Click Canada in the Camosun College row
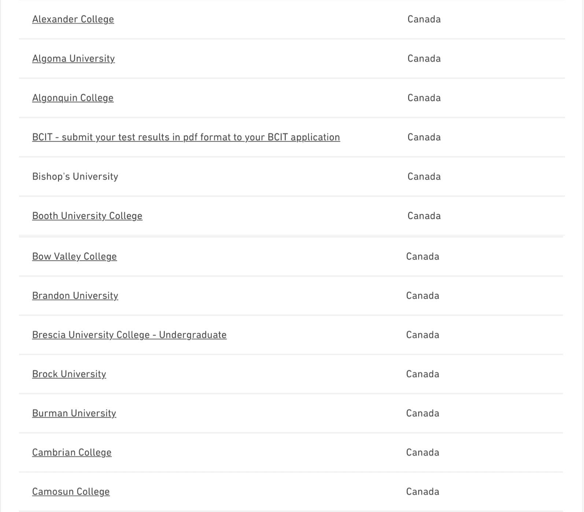Viewport: 584px width, 512px height. [x=422, y=491]
